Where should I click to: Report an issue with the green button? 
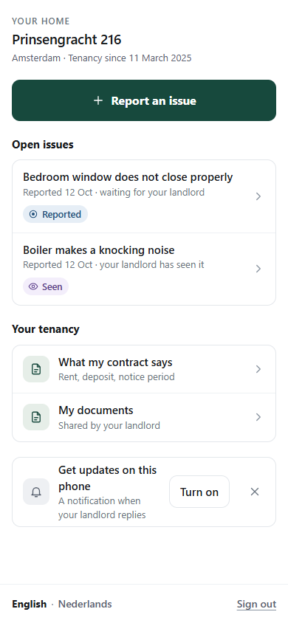144,100
